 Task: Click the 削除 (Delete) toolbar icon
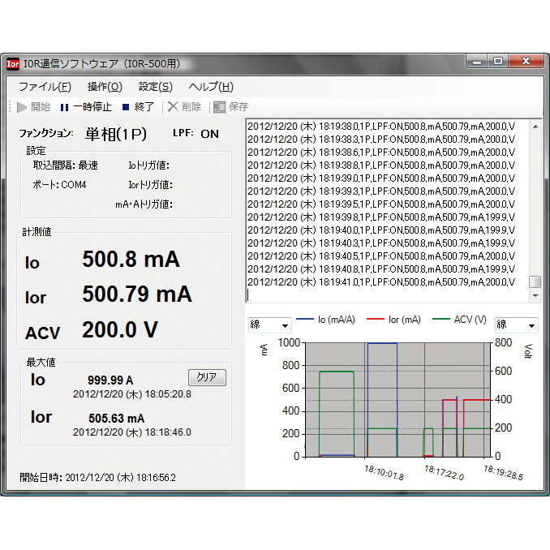(x=184, y=106)
